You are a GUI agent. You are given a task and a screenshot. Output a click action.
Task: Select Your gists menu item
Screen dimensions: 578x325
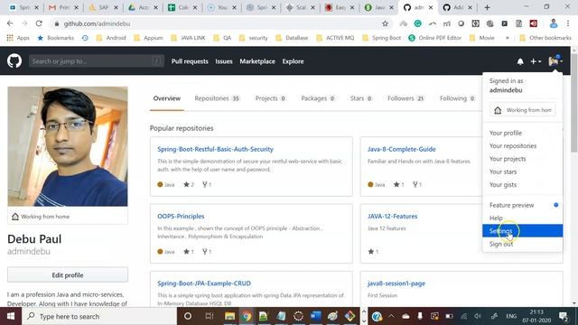coord(523,184)
